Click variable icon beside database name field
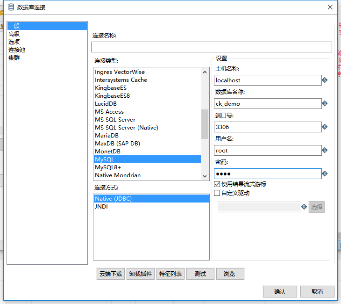This screenshot has width=341, height=304. point(325,104)
